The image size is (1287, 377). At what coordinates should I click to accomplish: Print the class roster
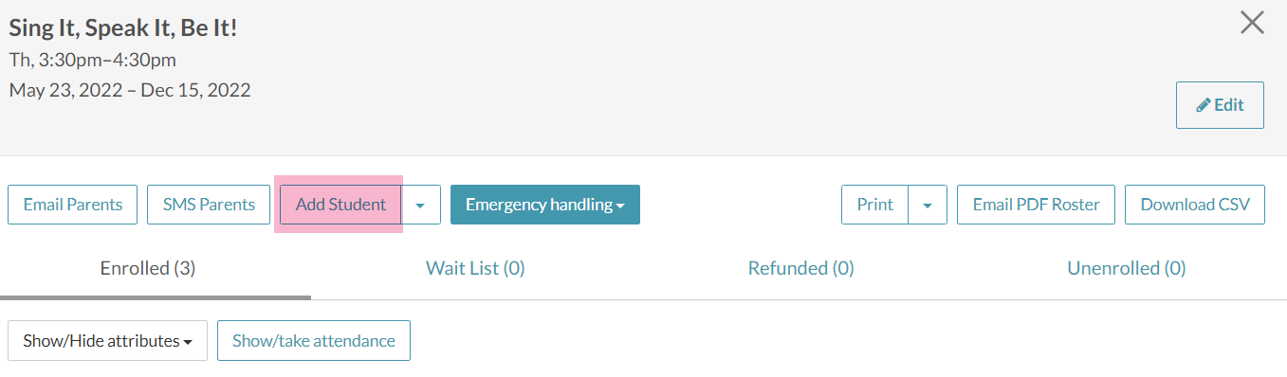coord(874,205)
